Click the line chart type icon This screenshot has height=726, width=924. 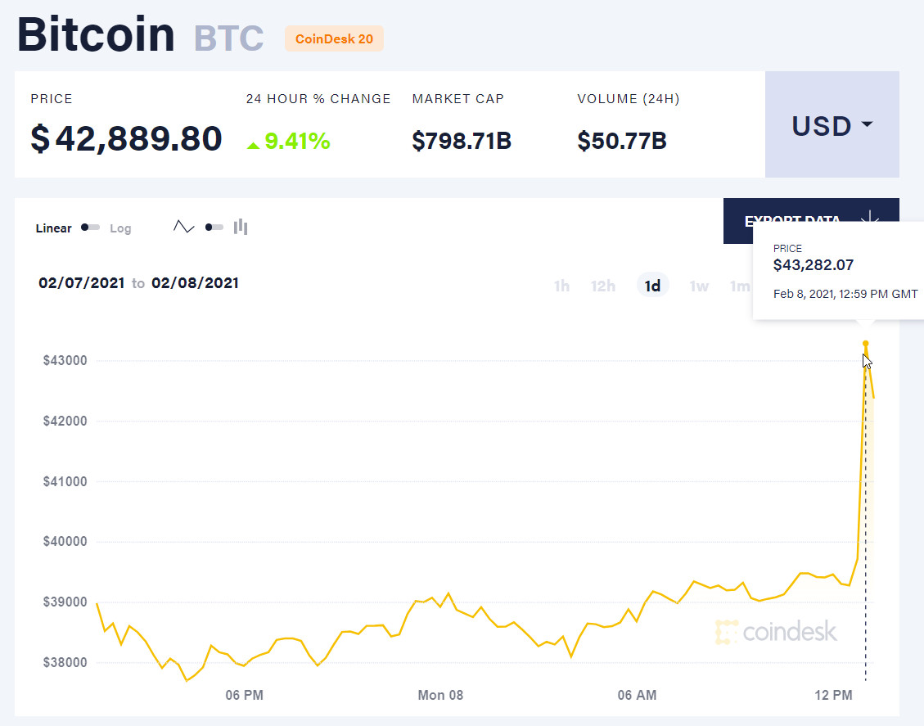pyautogui.click(x=184, y=227)
